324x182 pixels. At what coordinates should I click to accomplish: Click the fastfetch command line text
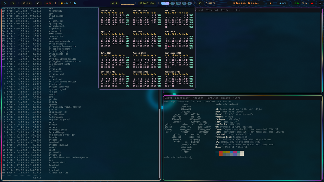pyautogui.click(x=211, y=102)
